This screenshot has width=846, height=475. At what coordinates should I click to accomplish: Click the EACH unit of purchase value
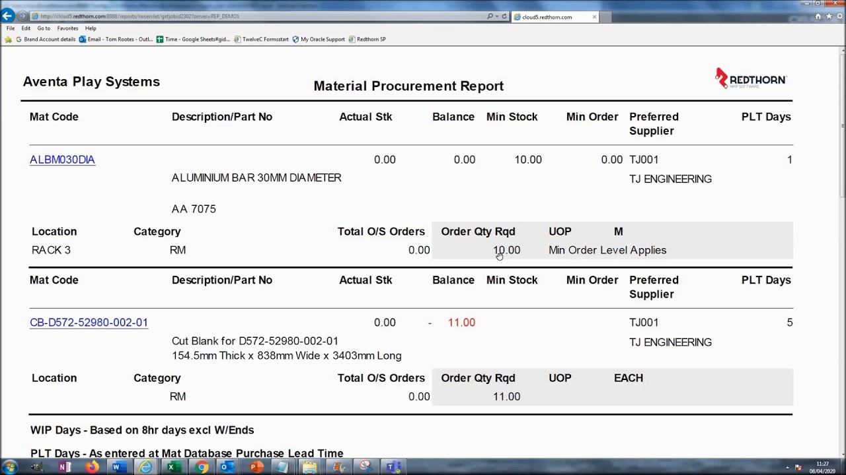pyautogui.click(x=629, y=378)
